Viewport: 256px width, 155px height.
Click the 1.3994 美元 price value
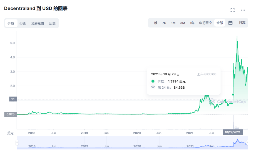pyautogui.click(x=177, y=81)
